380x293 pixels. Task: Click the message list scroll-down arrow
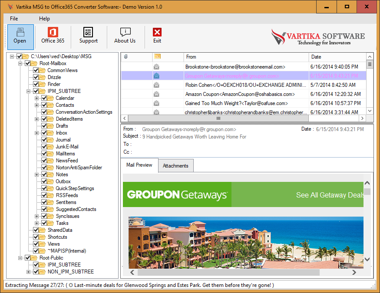370,111
